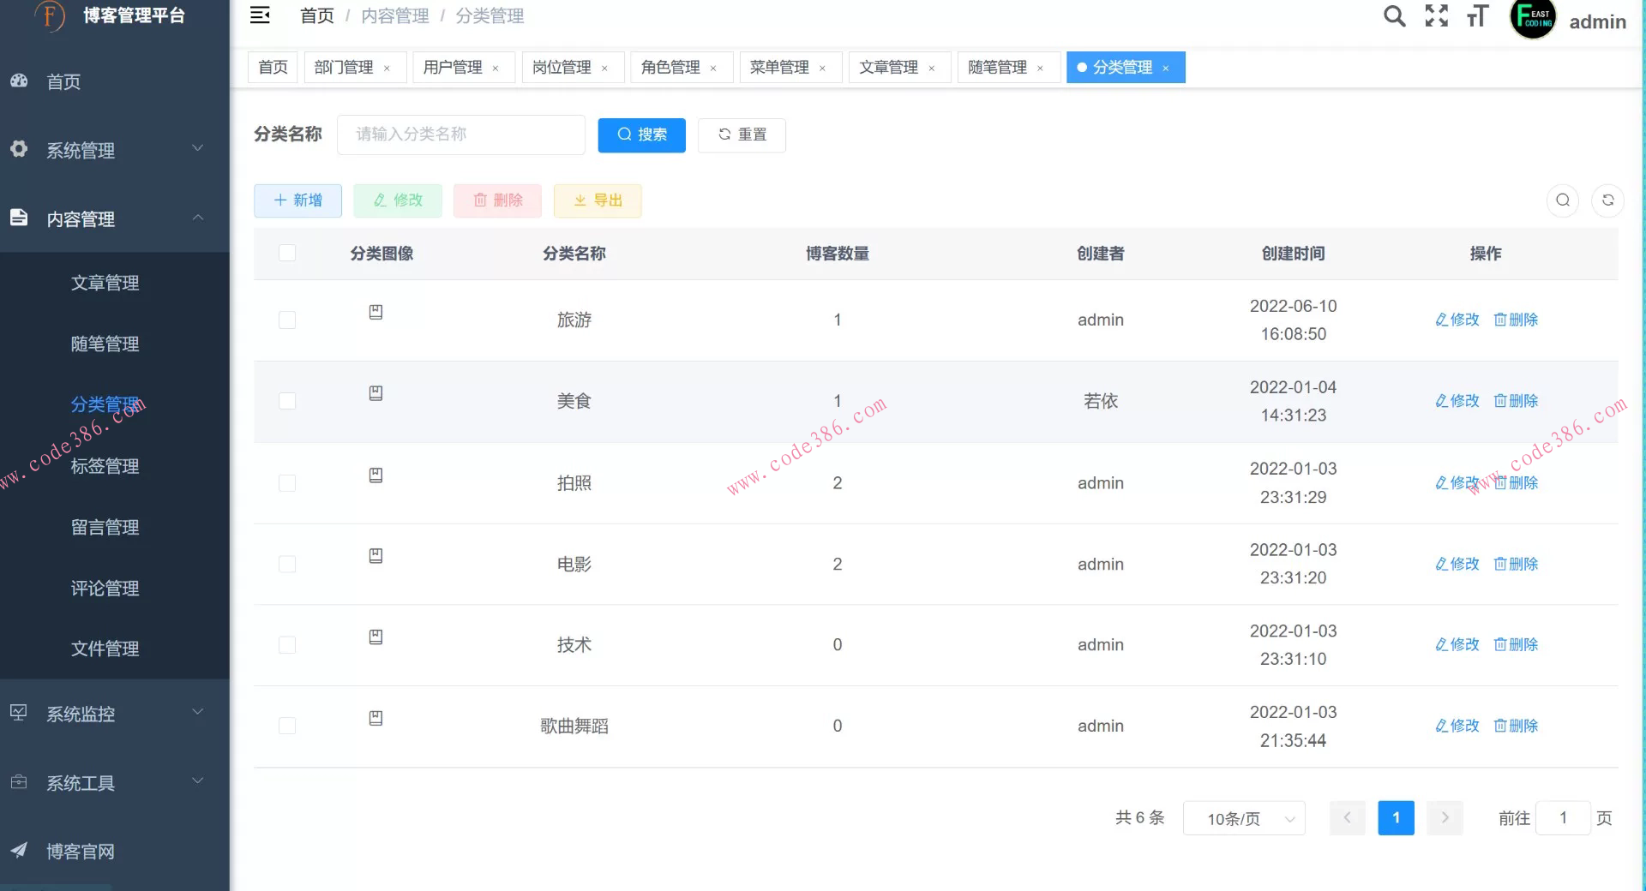1646x891 pixels.
Task: Select the checkbox for row 旅游
Action: [287, 320]
